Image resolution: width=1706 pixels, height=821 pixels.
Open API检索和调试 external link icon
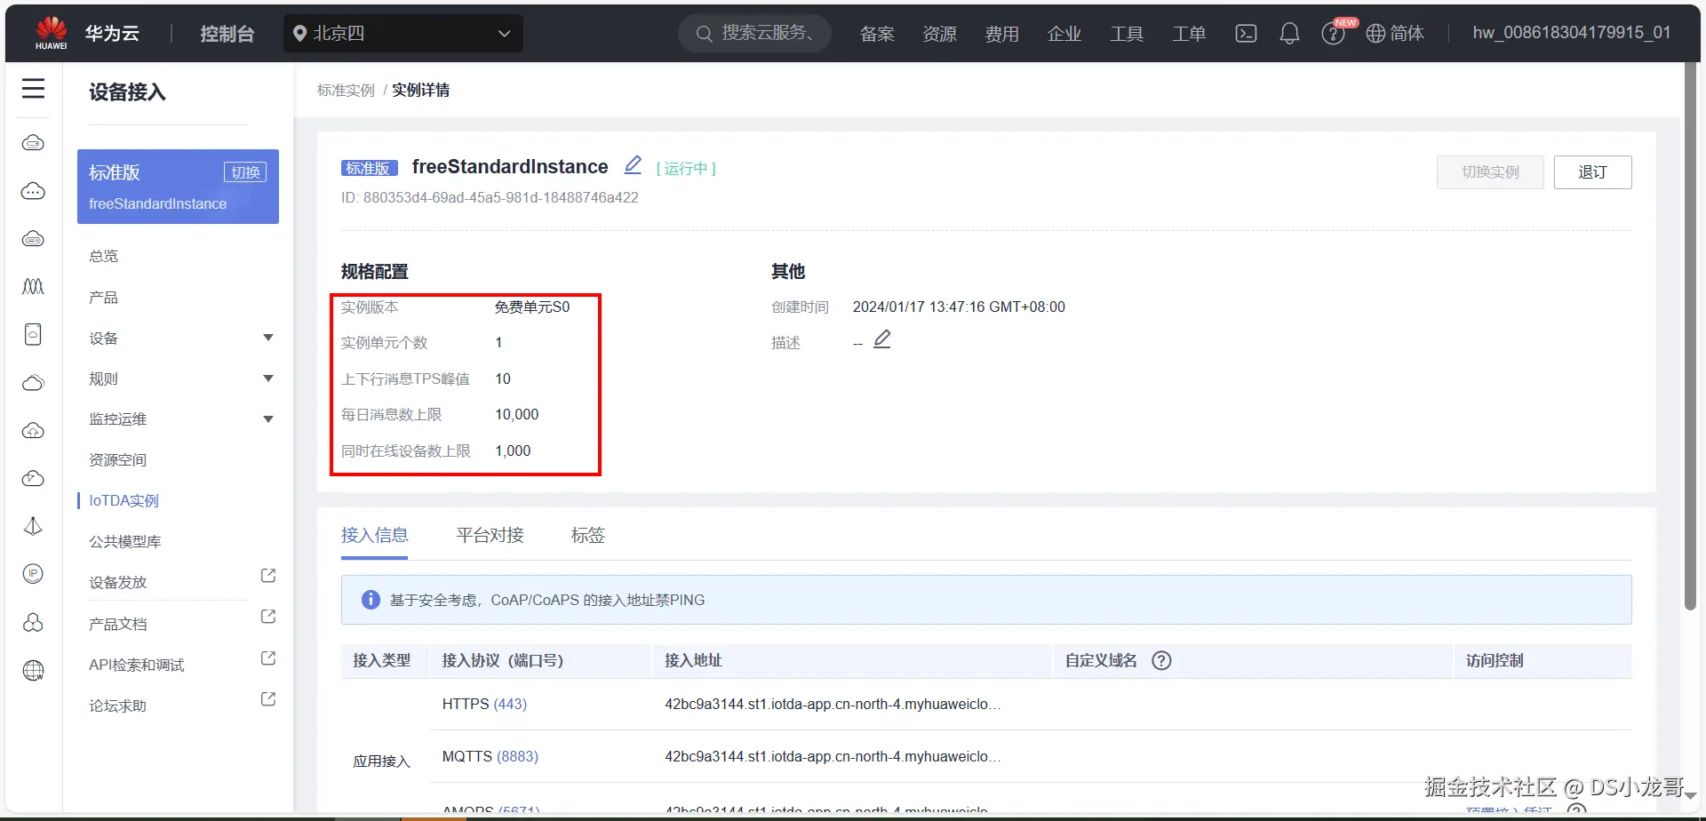click(x=268, y=658)
